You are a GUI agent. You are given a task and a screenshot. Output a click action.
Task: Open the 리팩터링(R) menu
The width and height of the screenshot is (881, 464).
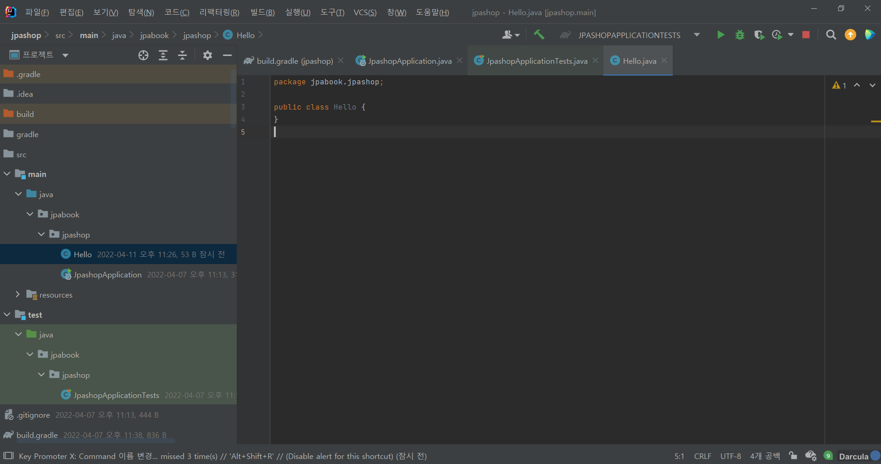(219, 12)
